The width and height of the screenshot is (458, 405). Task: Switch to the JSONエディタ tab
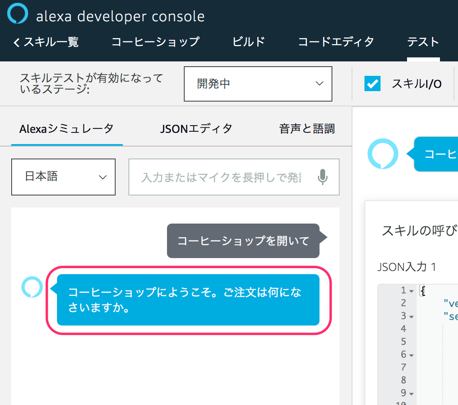point(196,128)
